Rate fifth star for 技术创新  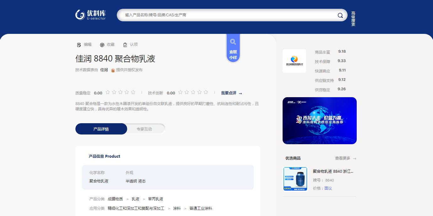pos(206,92)
